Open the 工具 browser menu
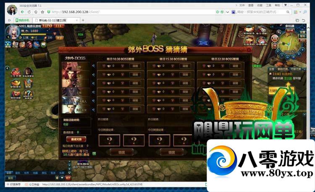 click(x=269, y=5)
